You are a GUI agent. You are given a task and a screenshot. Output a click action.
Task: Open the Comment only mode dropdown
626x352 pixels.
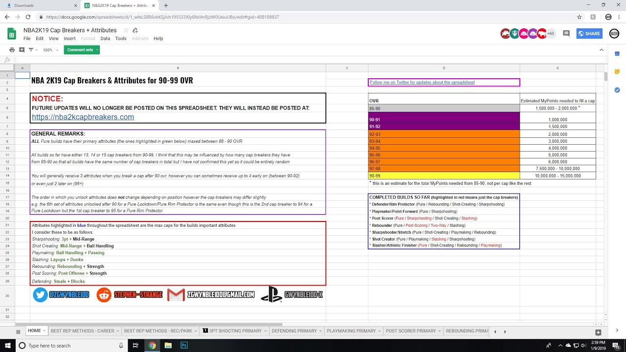(98, 50)
